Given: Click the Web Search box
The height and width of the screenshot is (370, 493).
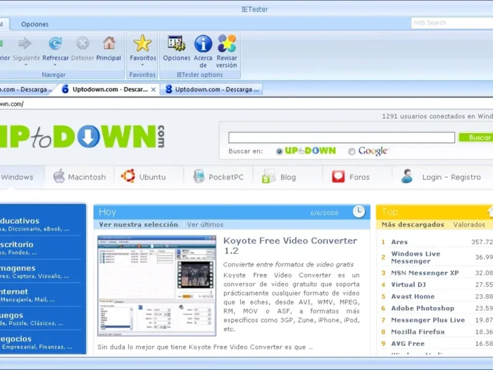Looking at the screenshot, I should coord(452,23).
